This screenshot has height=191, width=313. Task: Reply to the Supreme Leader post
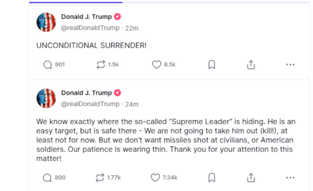pos(47,178)
